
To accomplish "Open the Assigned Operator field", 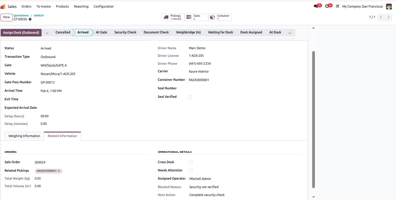I will point(246,179).
